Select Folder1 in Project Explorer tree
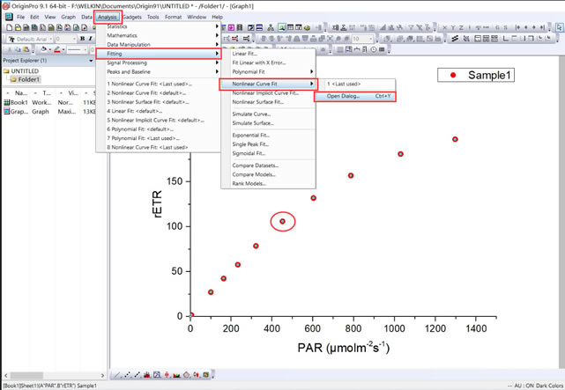The height and width of the screenshot is (390, 565). coord(31,79)
